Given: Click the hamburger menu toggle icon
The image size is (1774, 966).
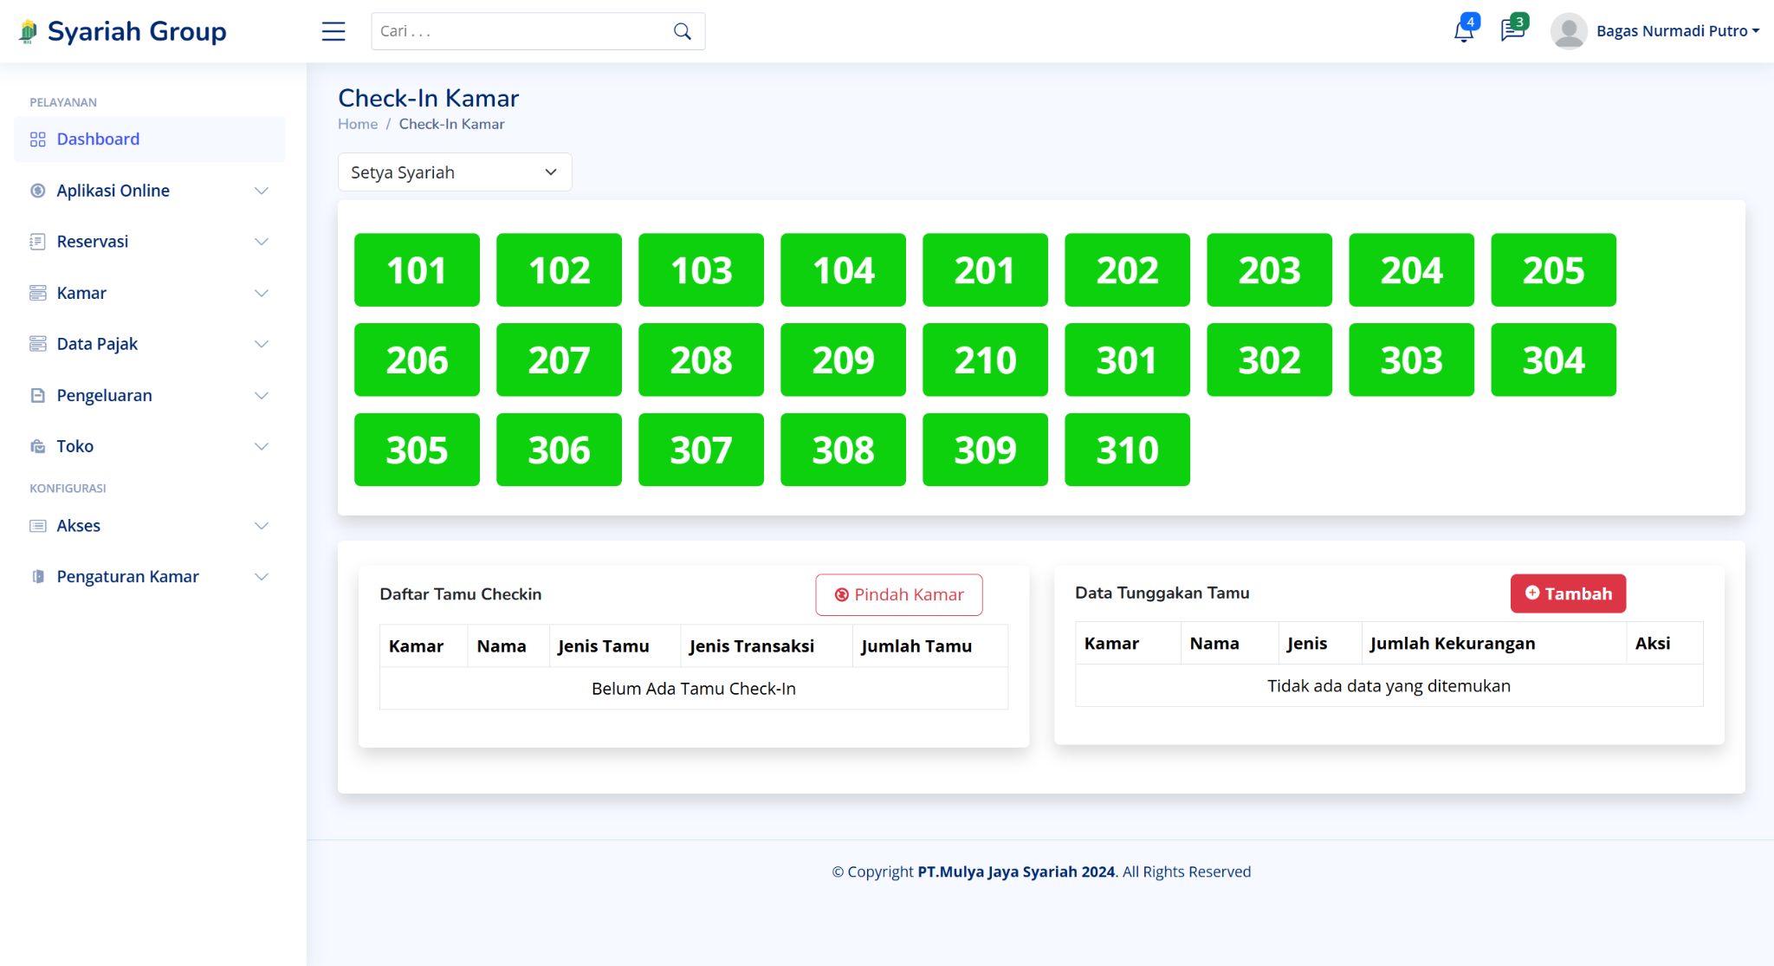Looking at the screenshot, I should 333,31.
